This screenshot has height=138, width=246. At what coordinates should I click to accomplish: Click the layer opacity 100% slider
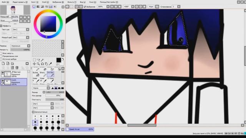[x=20, y=50]
